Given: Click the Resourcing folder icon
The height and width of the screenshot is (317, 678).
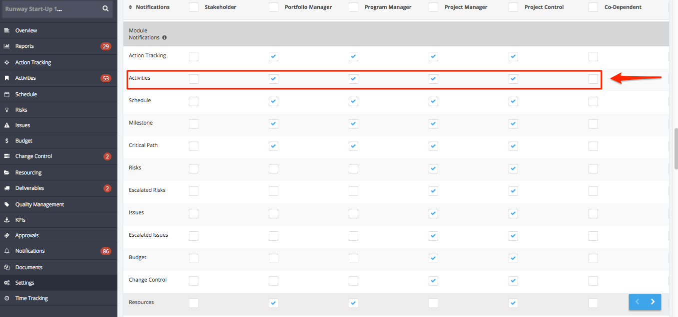Looking at the screenshot, I should pyautogui.click(x=7, y=172).
